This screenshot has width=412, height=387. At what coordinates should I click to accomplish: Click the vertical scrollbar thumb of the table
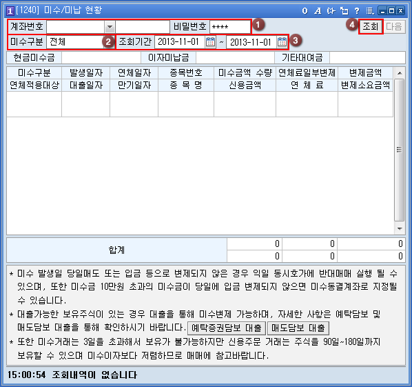400,150
